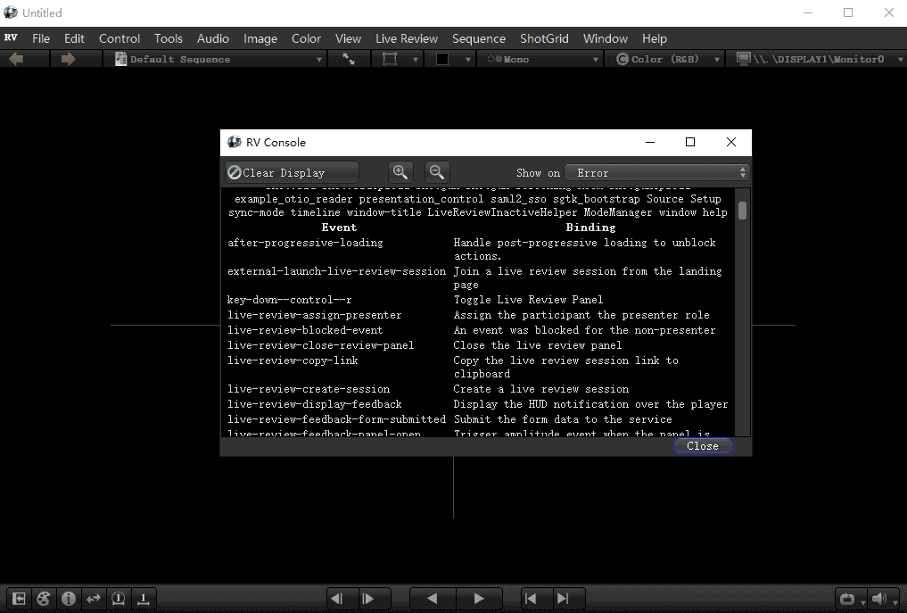The width and height of the screenshot is (907, 613).
Task: Toggle the audio volume speaker icon
Action: pyautogui.click(x=879, y=599)
